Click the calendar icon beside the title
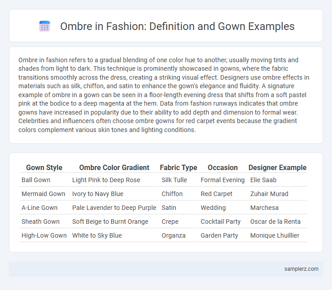 click(45, 26)
